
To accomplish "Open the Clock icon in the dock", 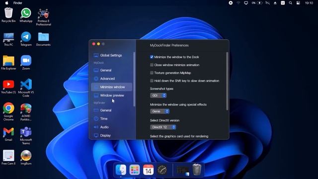I will tap(162, 170).
